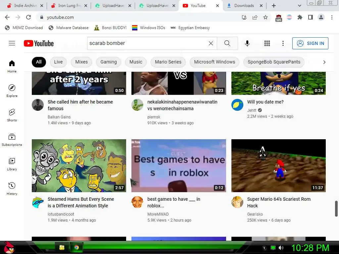Viewport: 339px width, 254px height.
Task: Click Gearisko channel avatar
Action: [x=237, y=202]
